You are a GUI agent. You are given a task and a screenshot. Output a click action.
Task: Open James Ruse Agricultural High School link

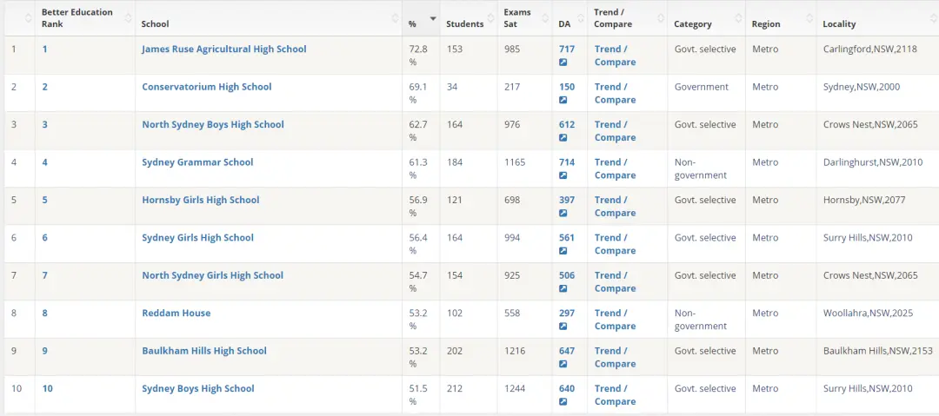click(x=224, y=50)
